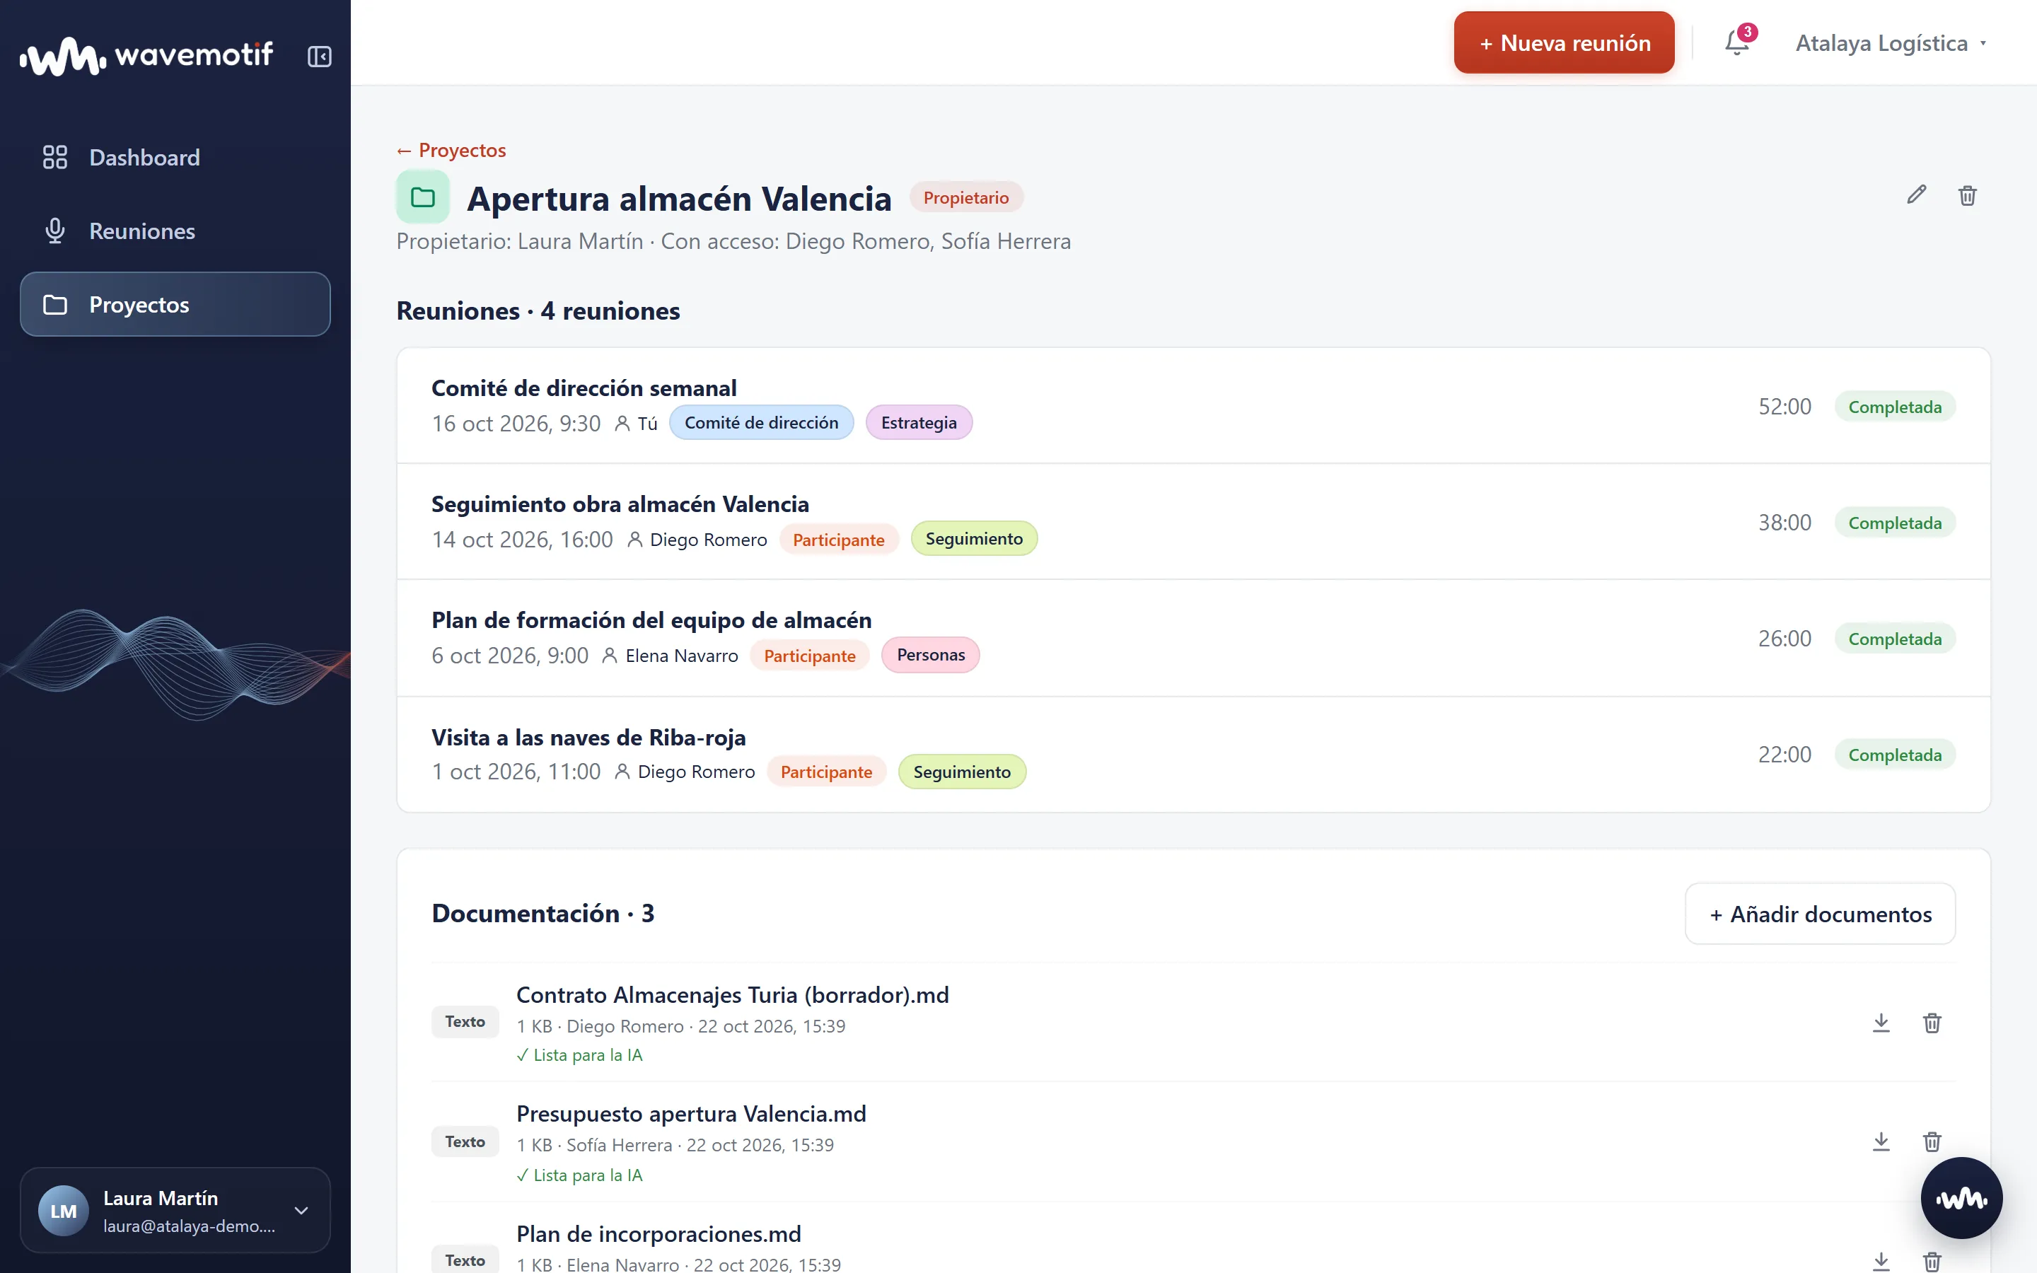Click Seguimiento tag on Riba-roja meeting
Viewport: 2037px width, 1273px height.
tap(961, 772)
